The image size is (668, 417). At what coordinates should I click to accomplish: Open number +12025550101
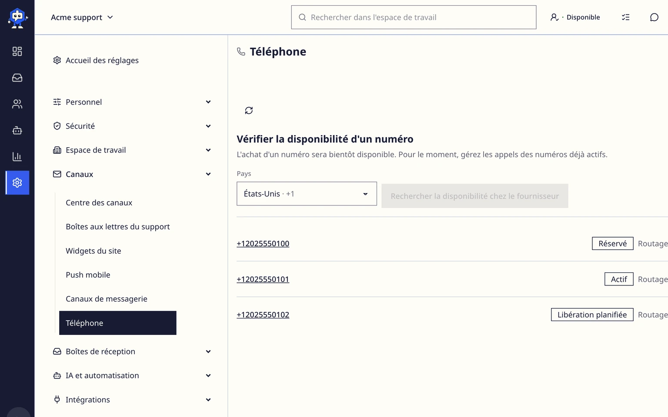coord(263,279)
